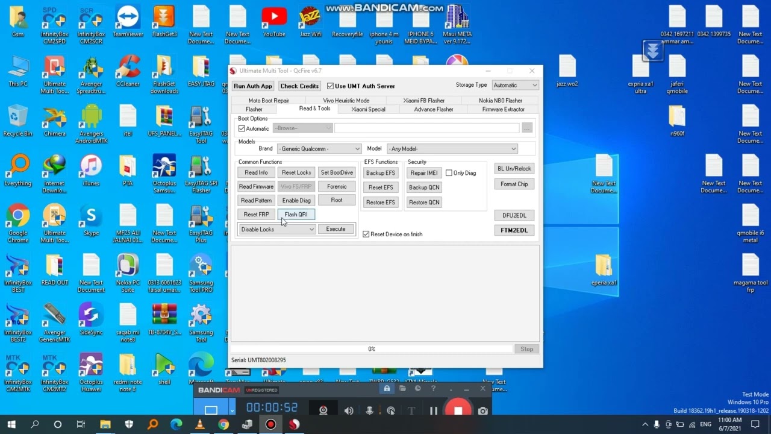This screenshot has width=771, height=434.
Task: Switch to Xiaomi Special tab
Action: click(x=368, y=109)
